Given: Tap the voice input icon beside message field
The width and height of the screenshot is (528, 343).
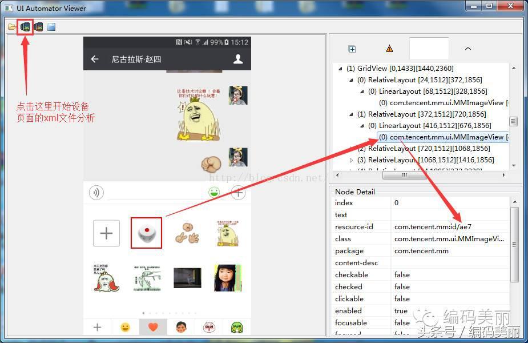Looking at the screenshot, I should click(96, 193).
